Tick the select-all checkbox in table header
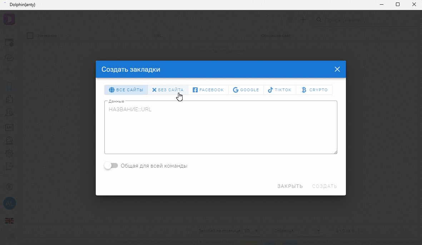Screen dimensions: 422x245 [x=30, y=36]
